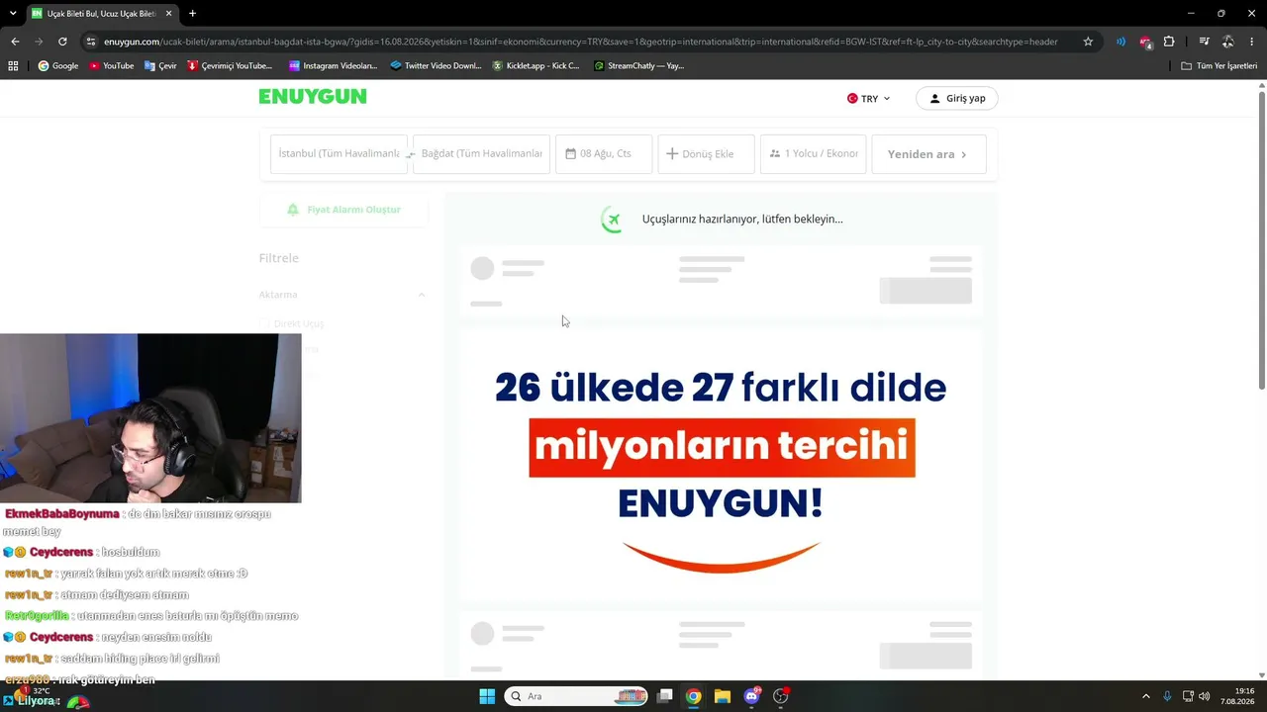Edit the Bağdat destination field
Screen dimensions: 1267x712
pos(481,154)
